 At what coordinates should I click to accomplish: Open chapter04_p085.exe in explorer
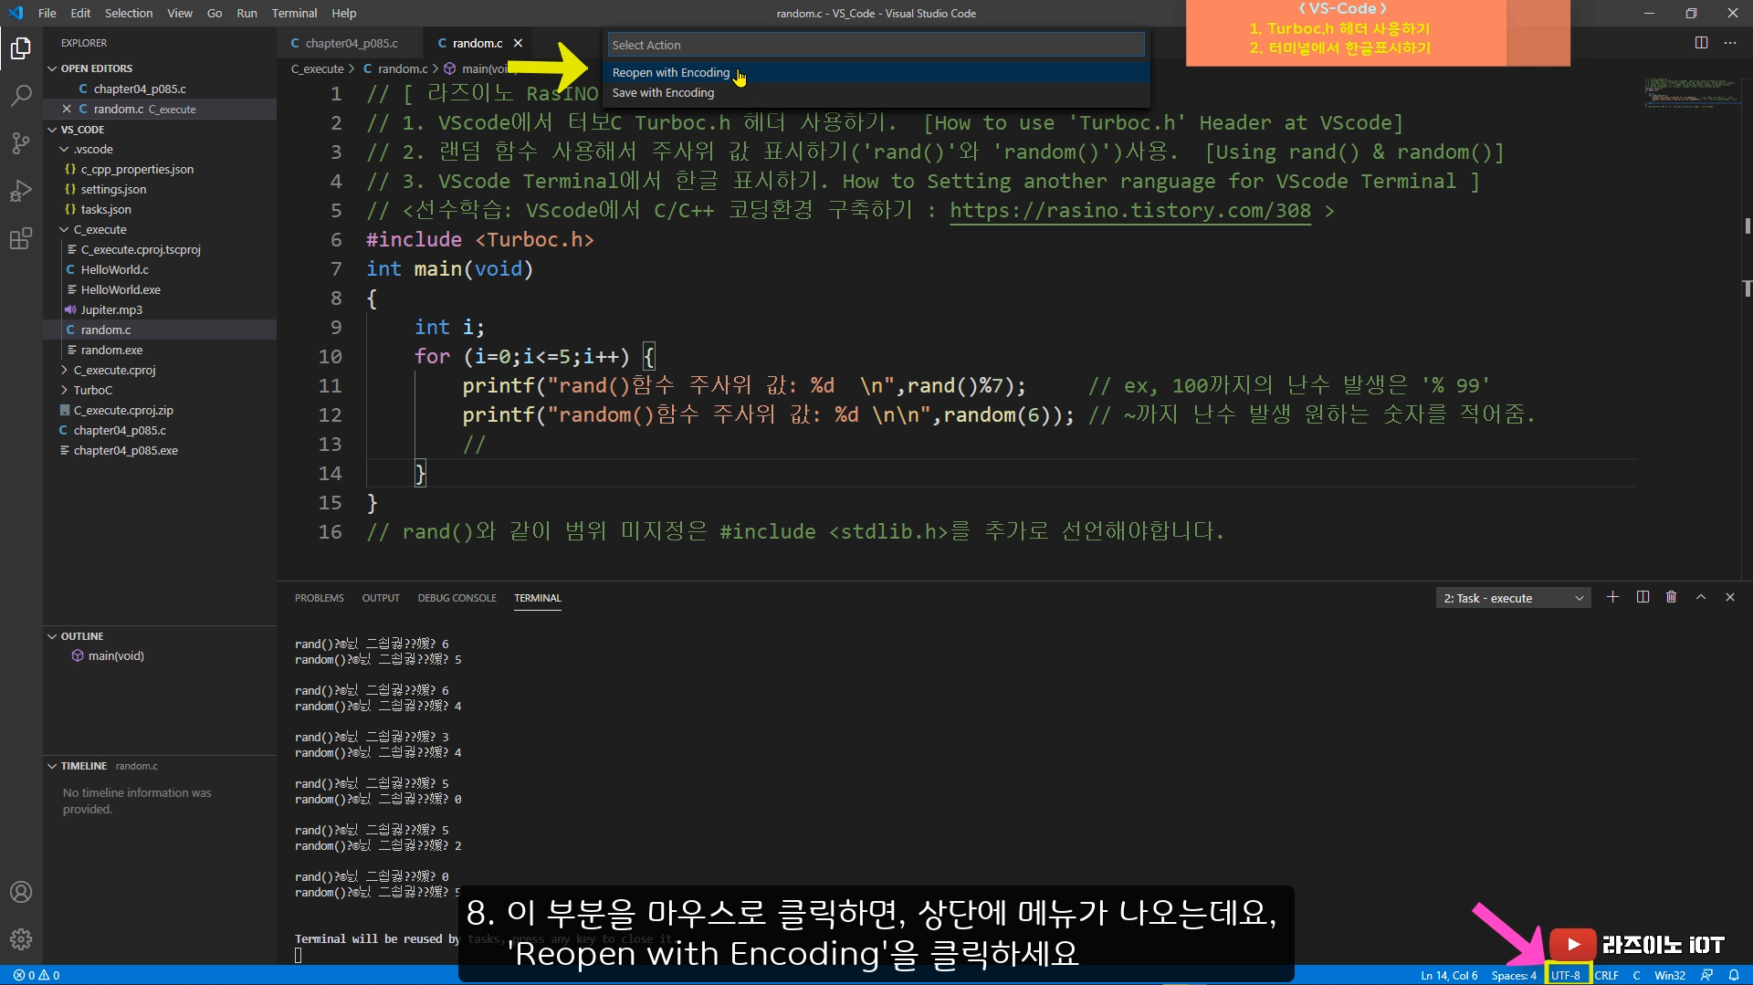click(125, 450)
